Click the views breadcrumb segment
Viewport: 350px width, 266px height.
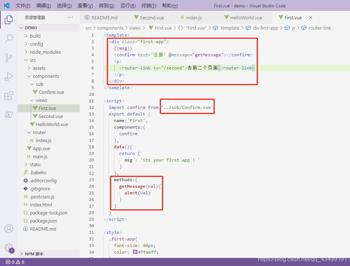pyautogui.click(x=135, y=28)
